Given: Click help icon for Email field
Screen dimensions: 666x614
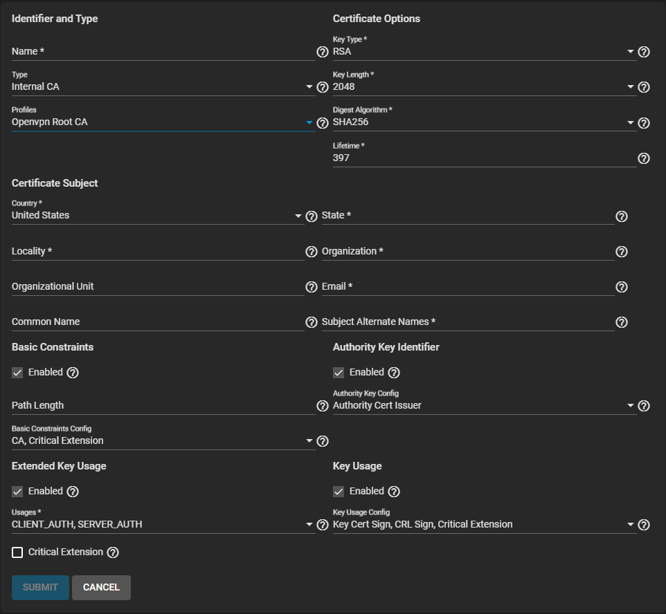Looking at the screenshot, I should point(621,287).
